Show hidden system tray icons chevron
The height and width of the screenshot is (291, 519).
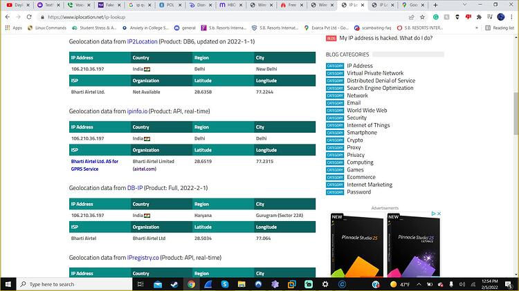(x=419, y=284)
